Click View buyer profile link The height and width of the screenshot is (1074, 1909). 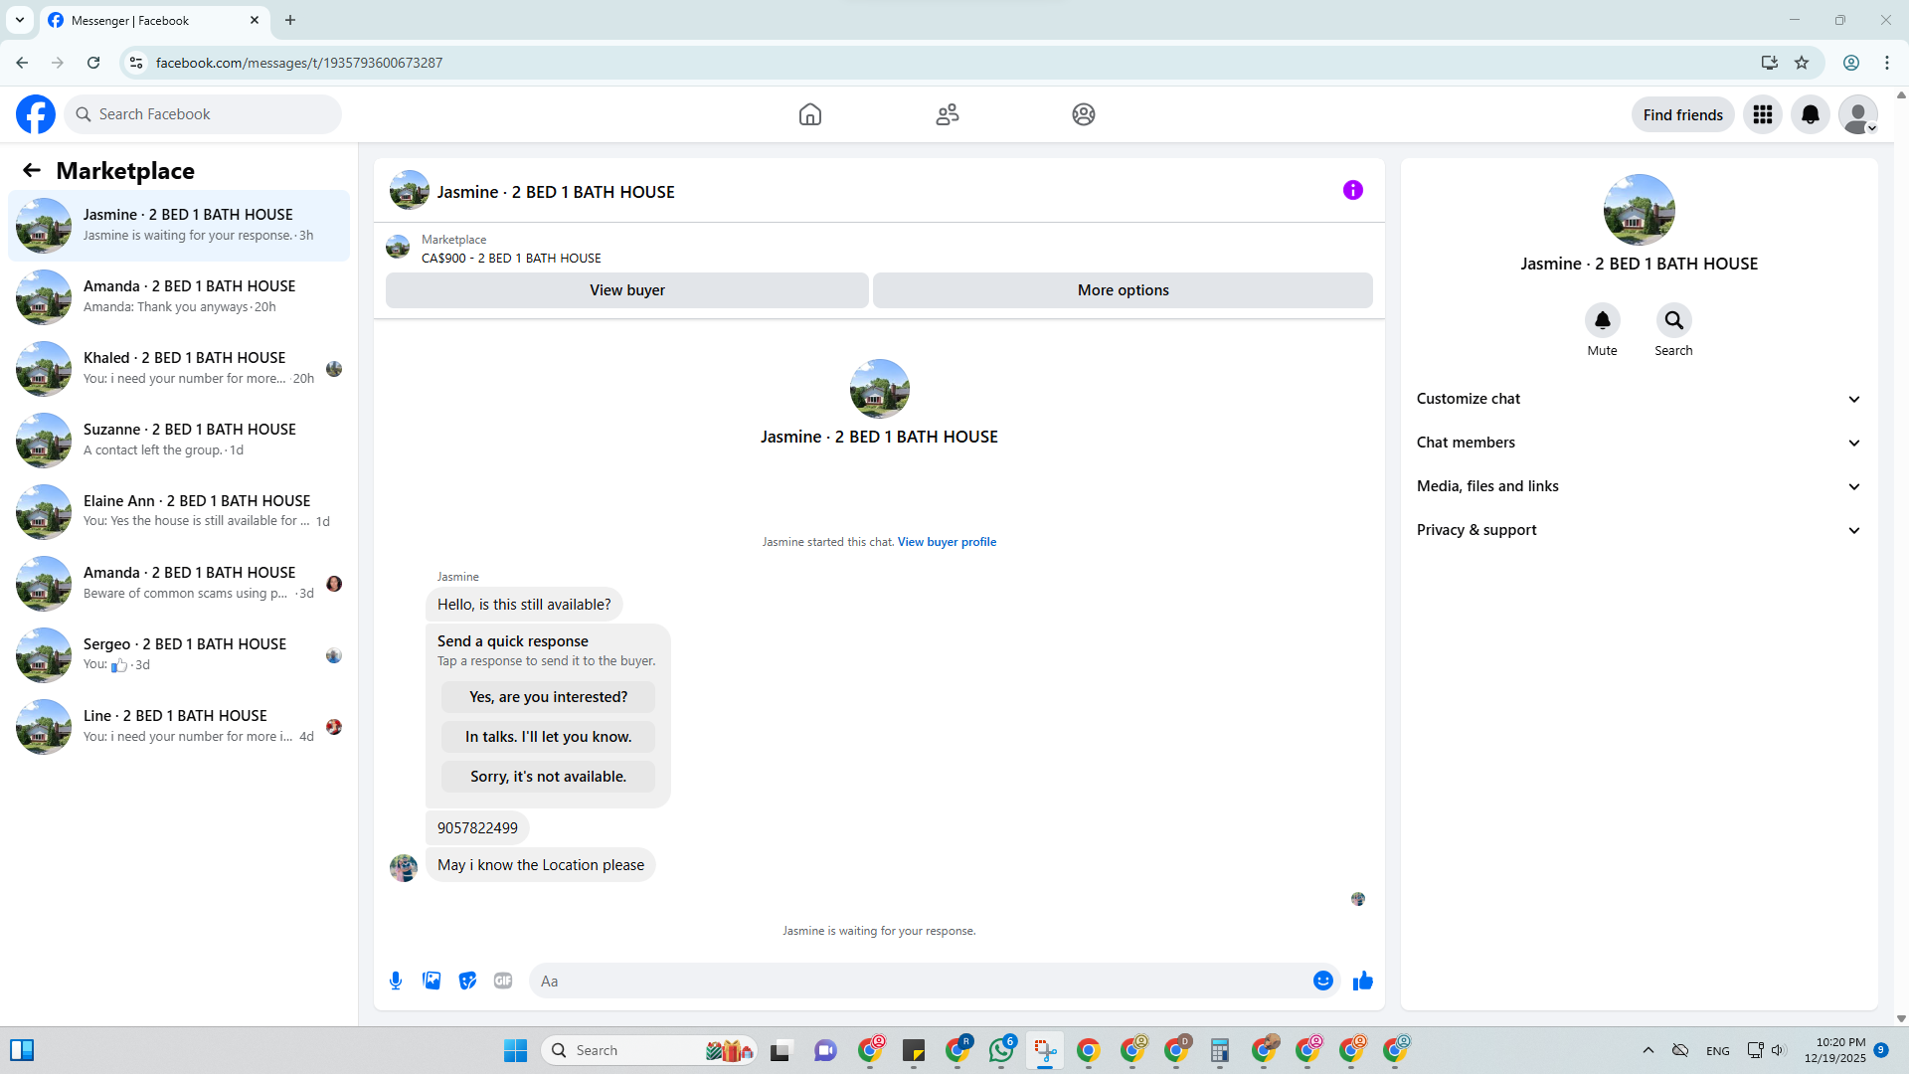coord(947,542)
